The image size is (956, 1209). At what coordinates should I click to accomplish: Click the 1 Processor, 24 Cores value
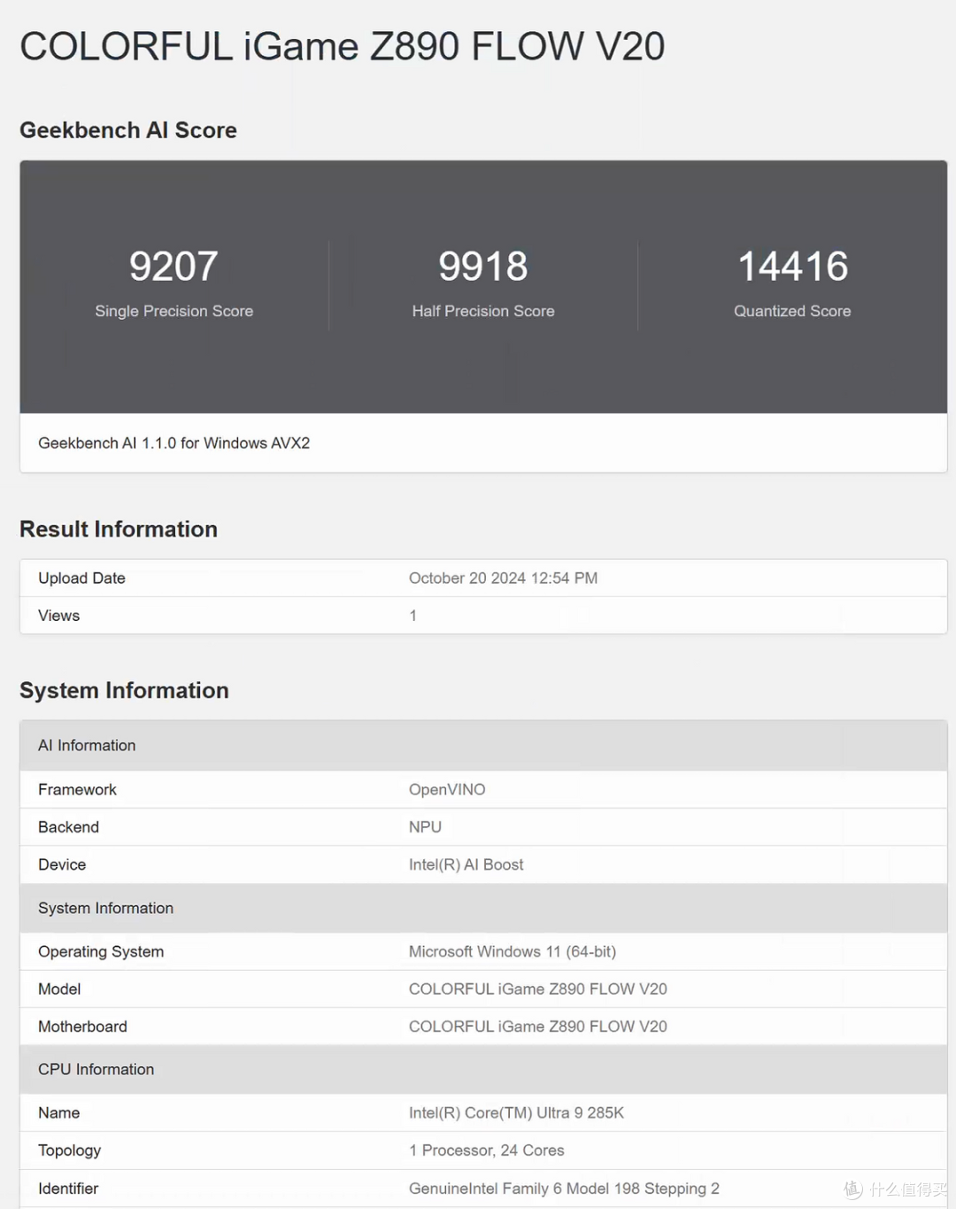pos(486,1151)
